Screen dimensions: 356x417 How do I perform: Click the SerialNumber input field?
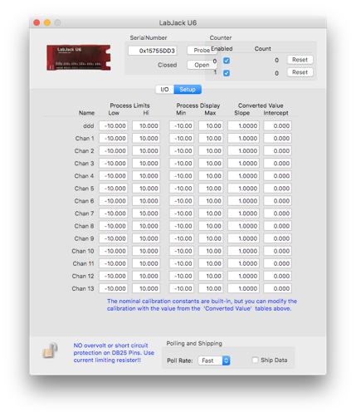coord(153,51)
